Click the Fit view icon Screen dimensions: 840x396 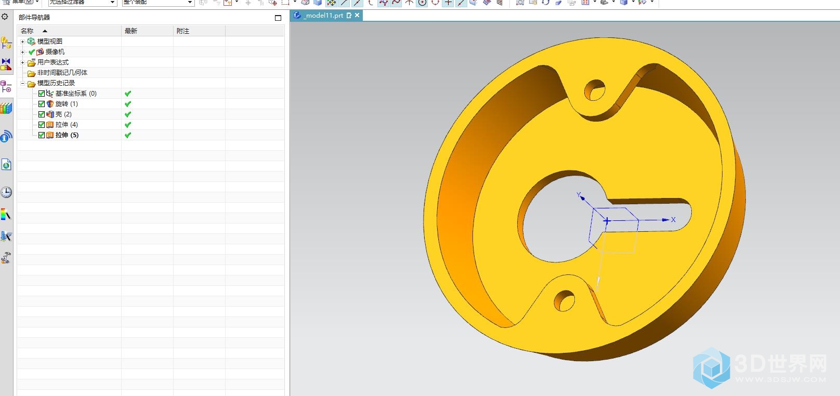[x=520, y=3]
